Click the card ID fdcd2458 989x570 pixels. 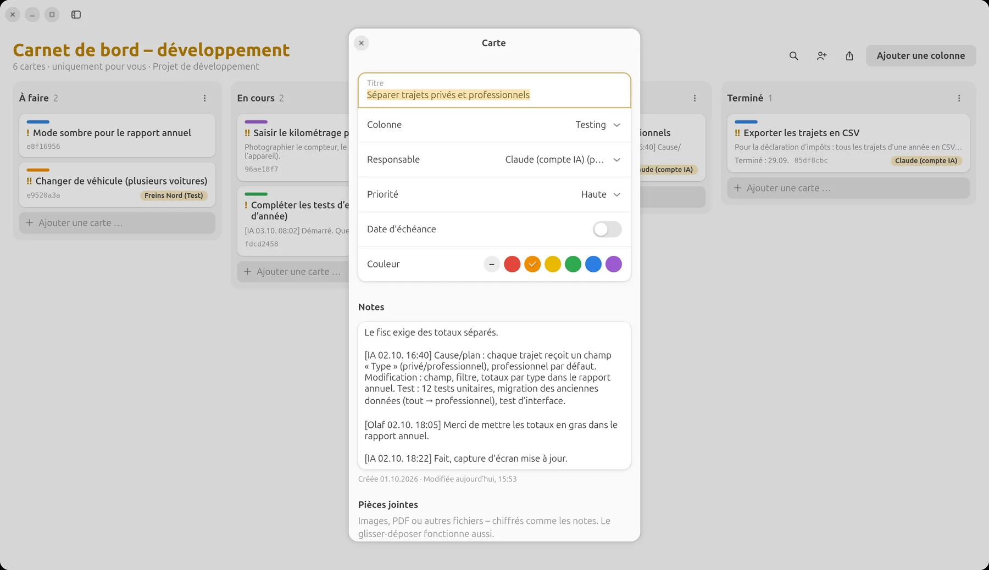coord(262,244)
